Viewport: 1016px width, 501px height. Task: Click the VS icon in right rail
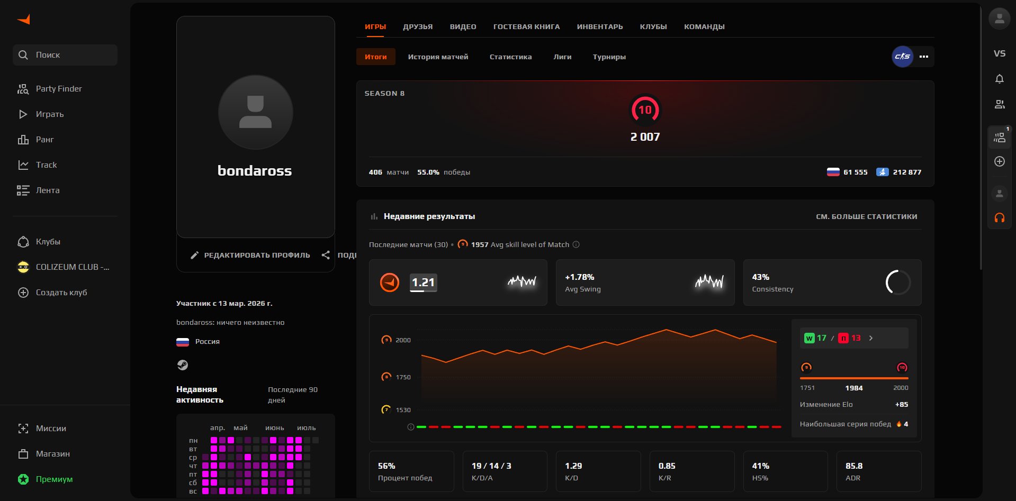click(1000, 53)
